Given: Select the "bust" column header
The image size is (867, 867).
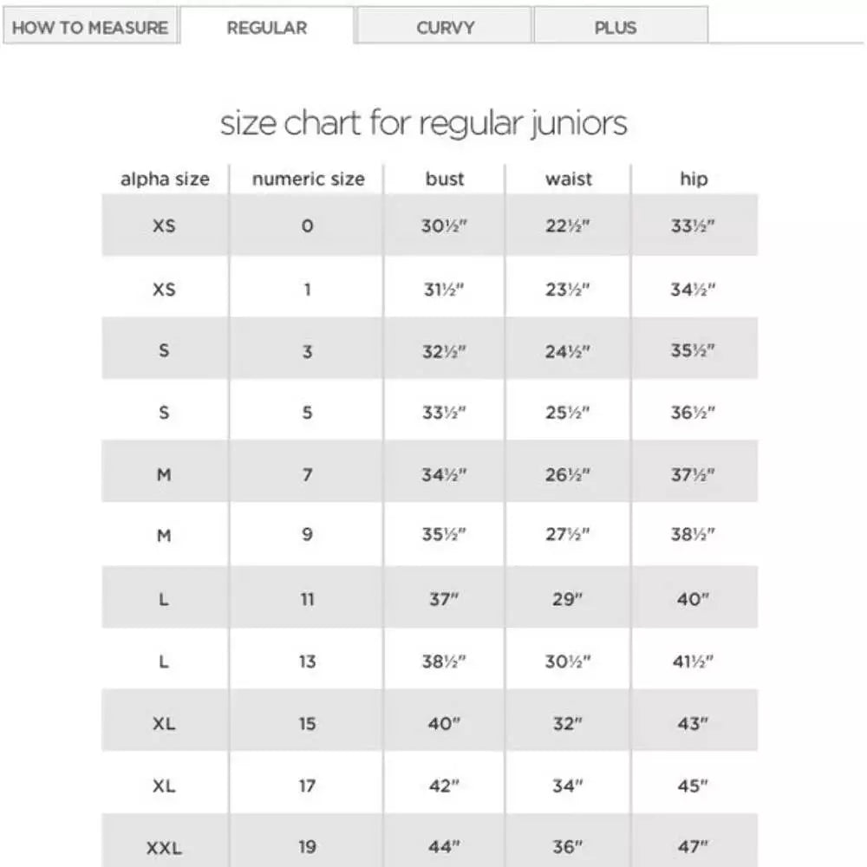Looking at the screenshot, I should (445, 179).
